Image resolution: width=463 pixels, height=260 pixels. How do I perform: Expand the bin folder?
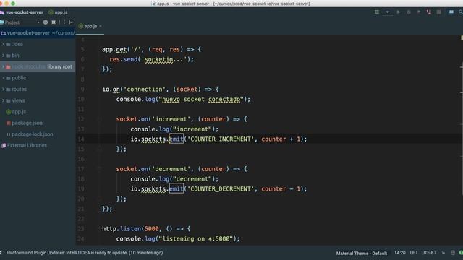3,56
